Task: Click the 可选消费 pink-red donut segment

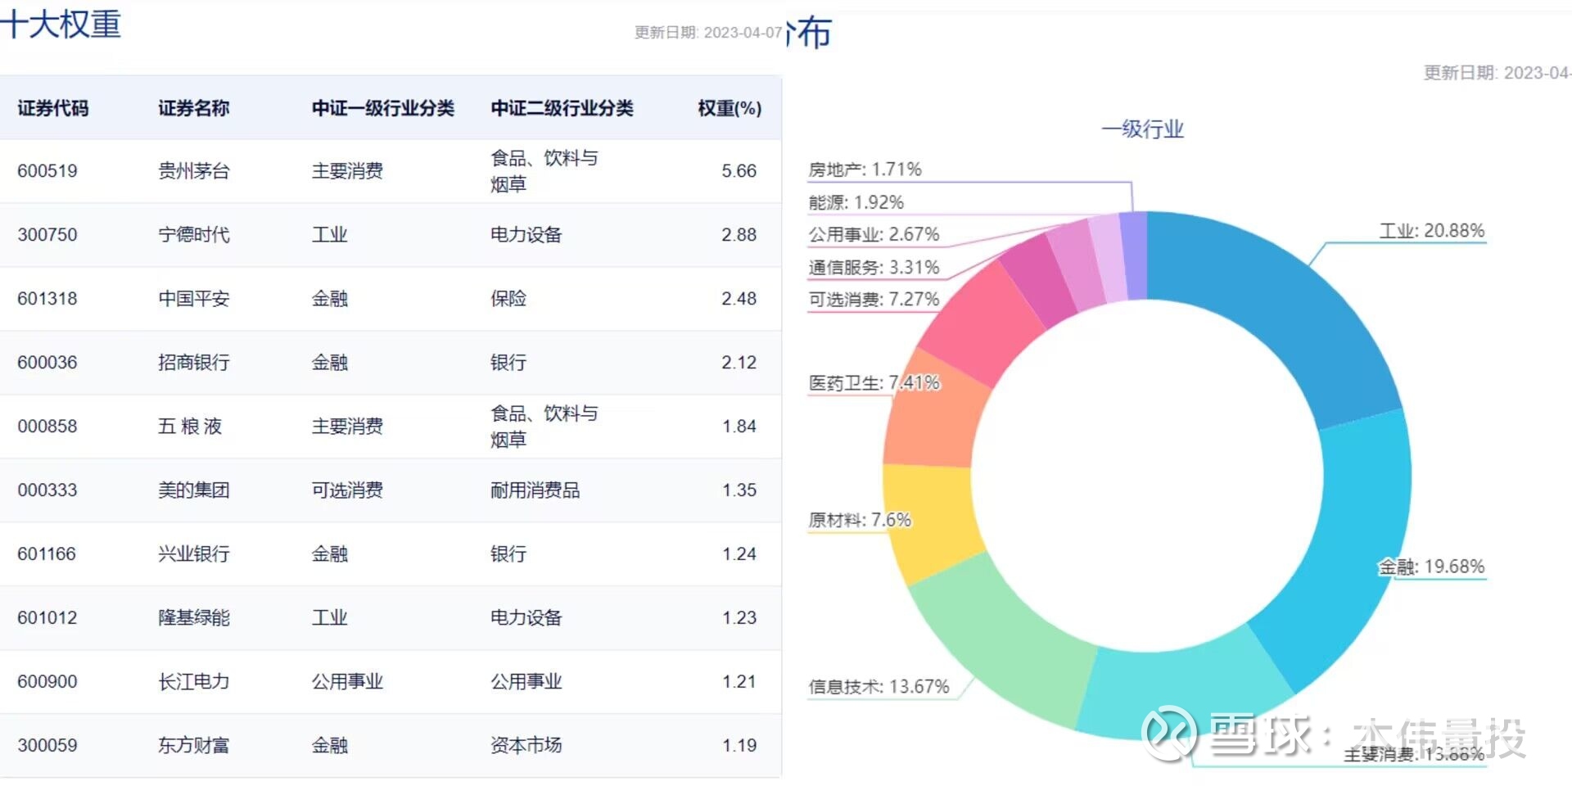Action: (982, 323)
